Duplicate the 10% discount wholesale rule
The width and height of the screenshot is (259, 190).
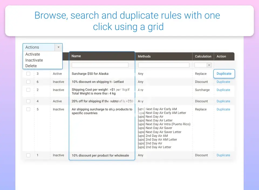(223, 155)
